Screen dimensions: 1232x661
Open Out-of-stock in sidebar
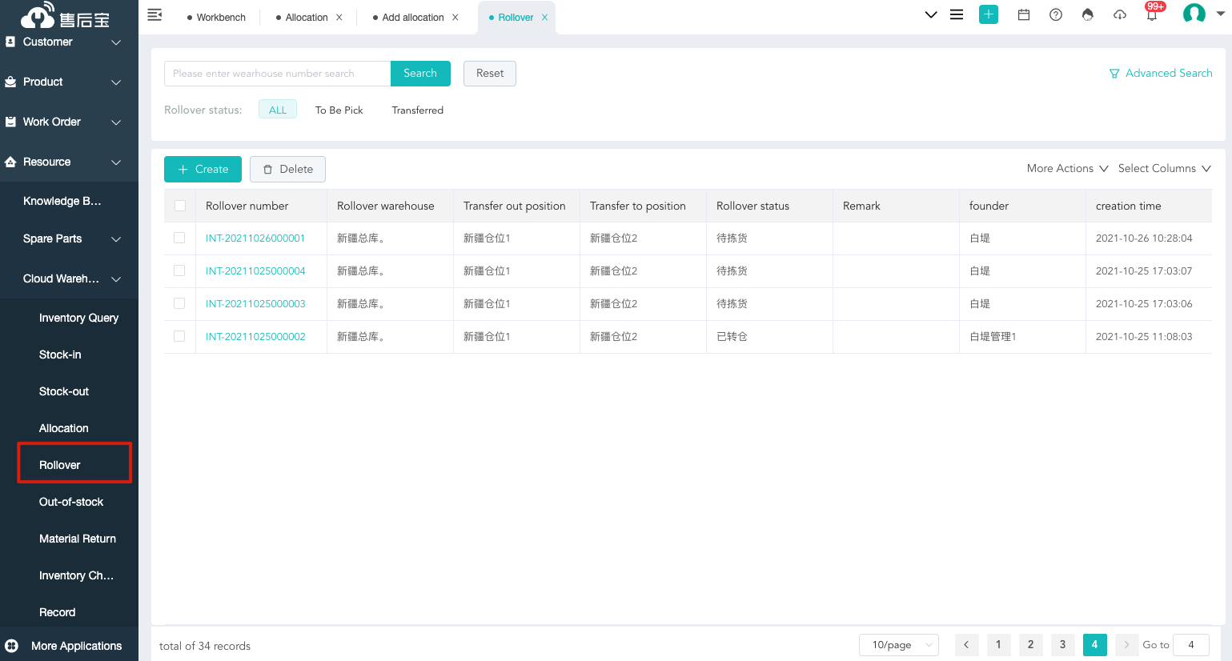[71, 502]
